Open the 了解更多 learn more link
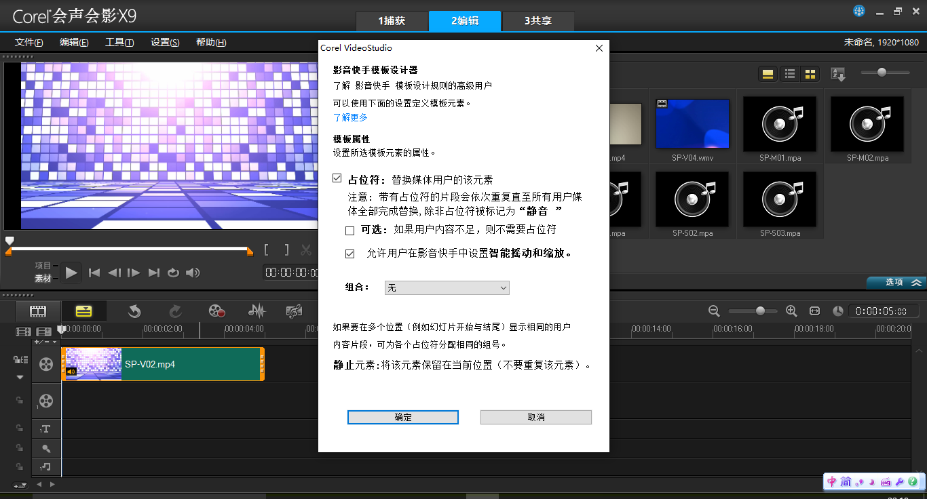Viewport: 927px width, 499px height. [x=350, y=117]
